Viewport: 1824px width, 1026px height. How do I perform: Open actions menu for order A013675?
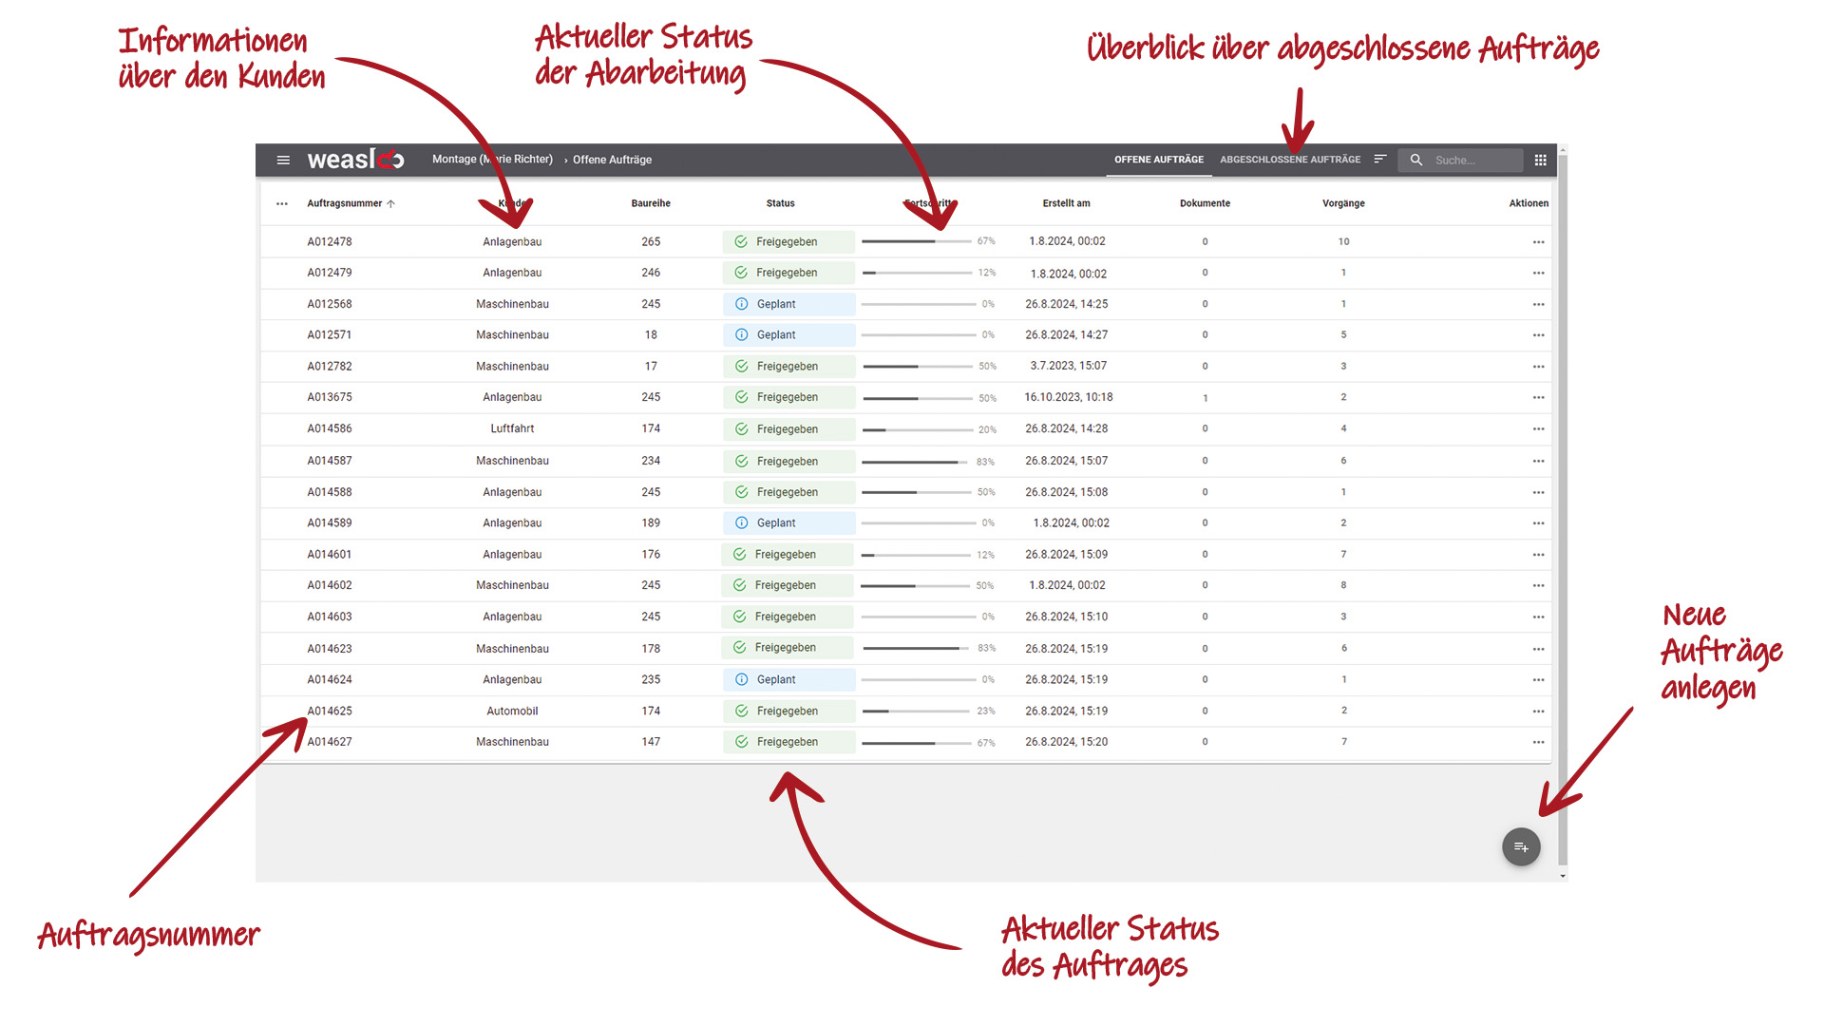pyautogui.click(x=1538, y=397)
